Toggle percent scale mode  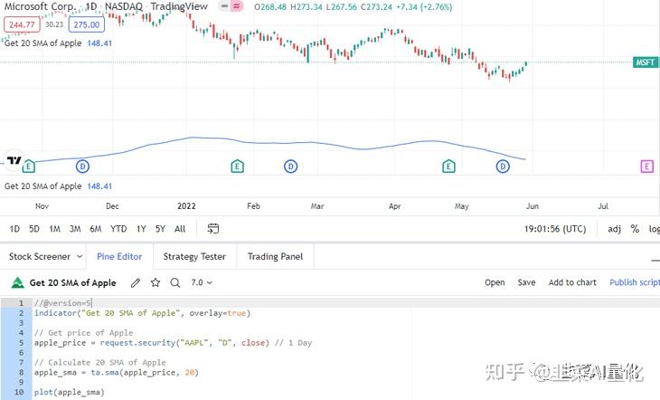[635, 229]
